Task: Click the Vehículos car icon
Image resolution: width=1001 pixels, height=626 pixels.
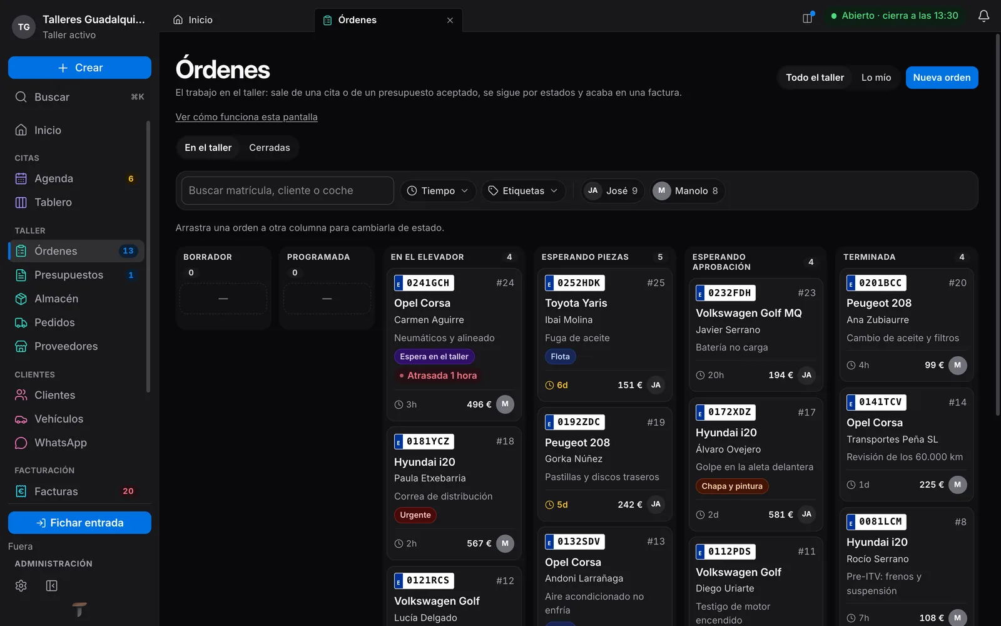Action: click(21, 419)
